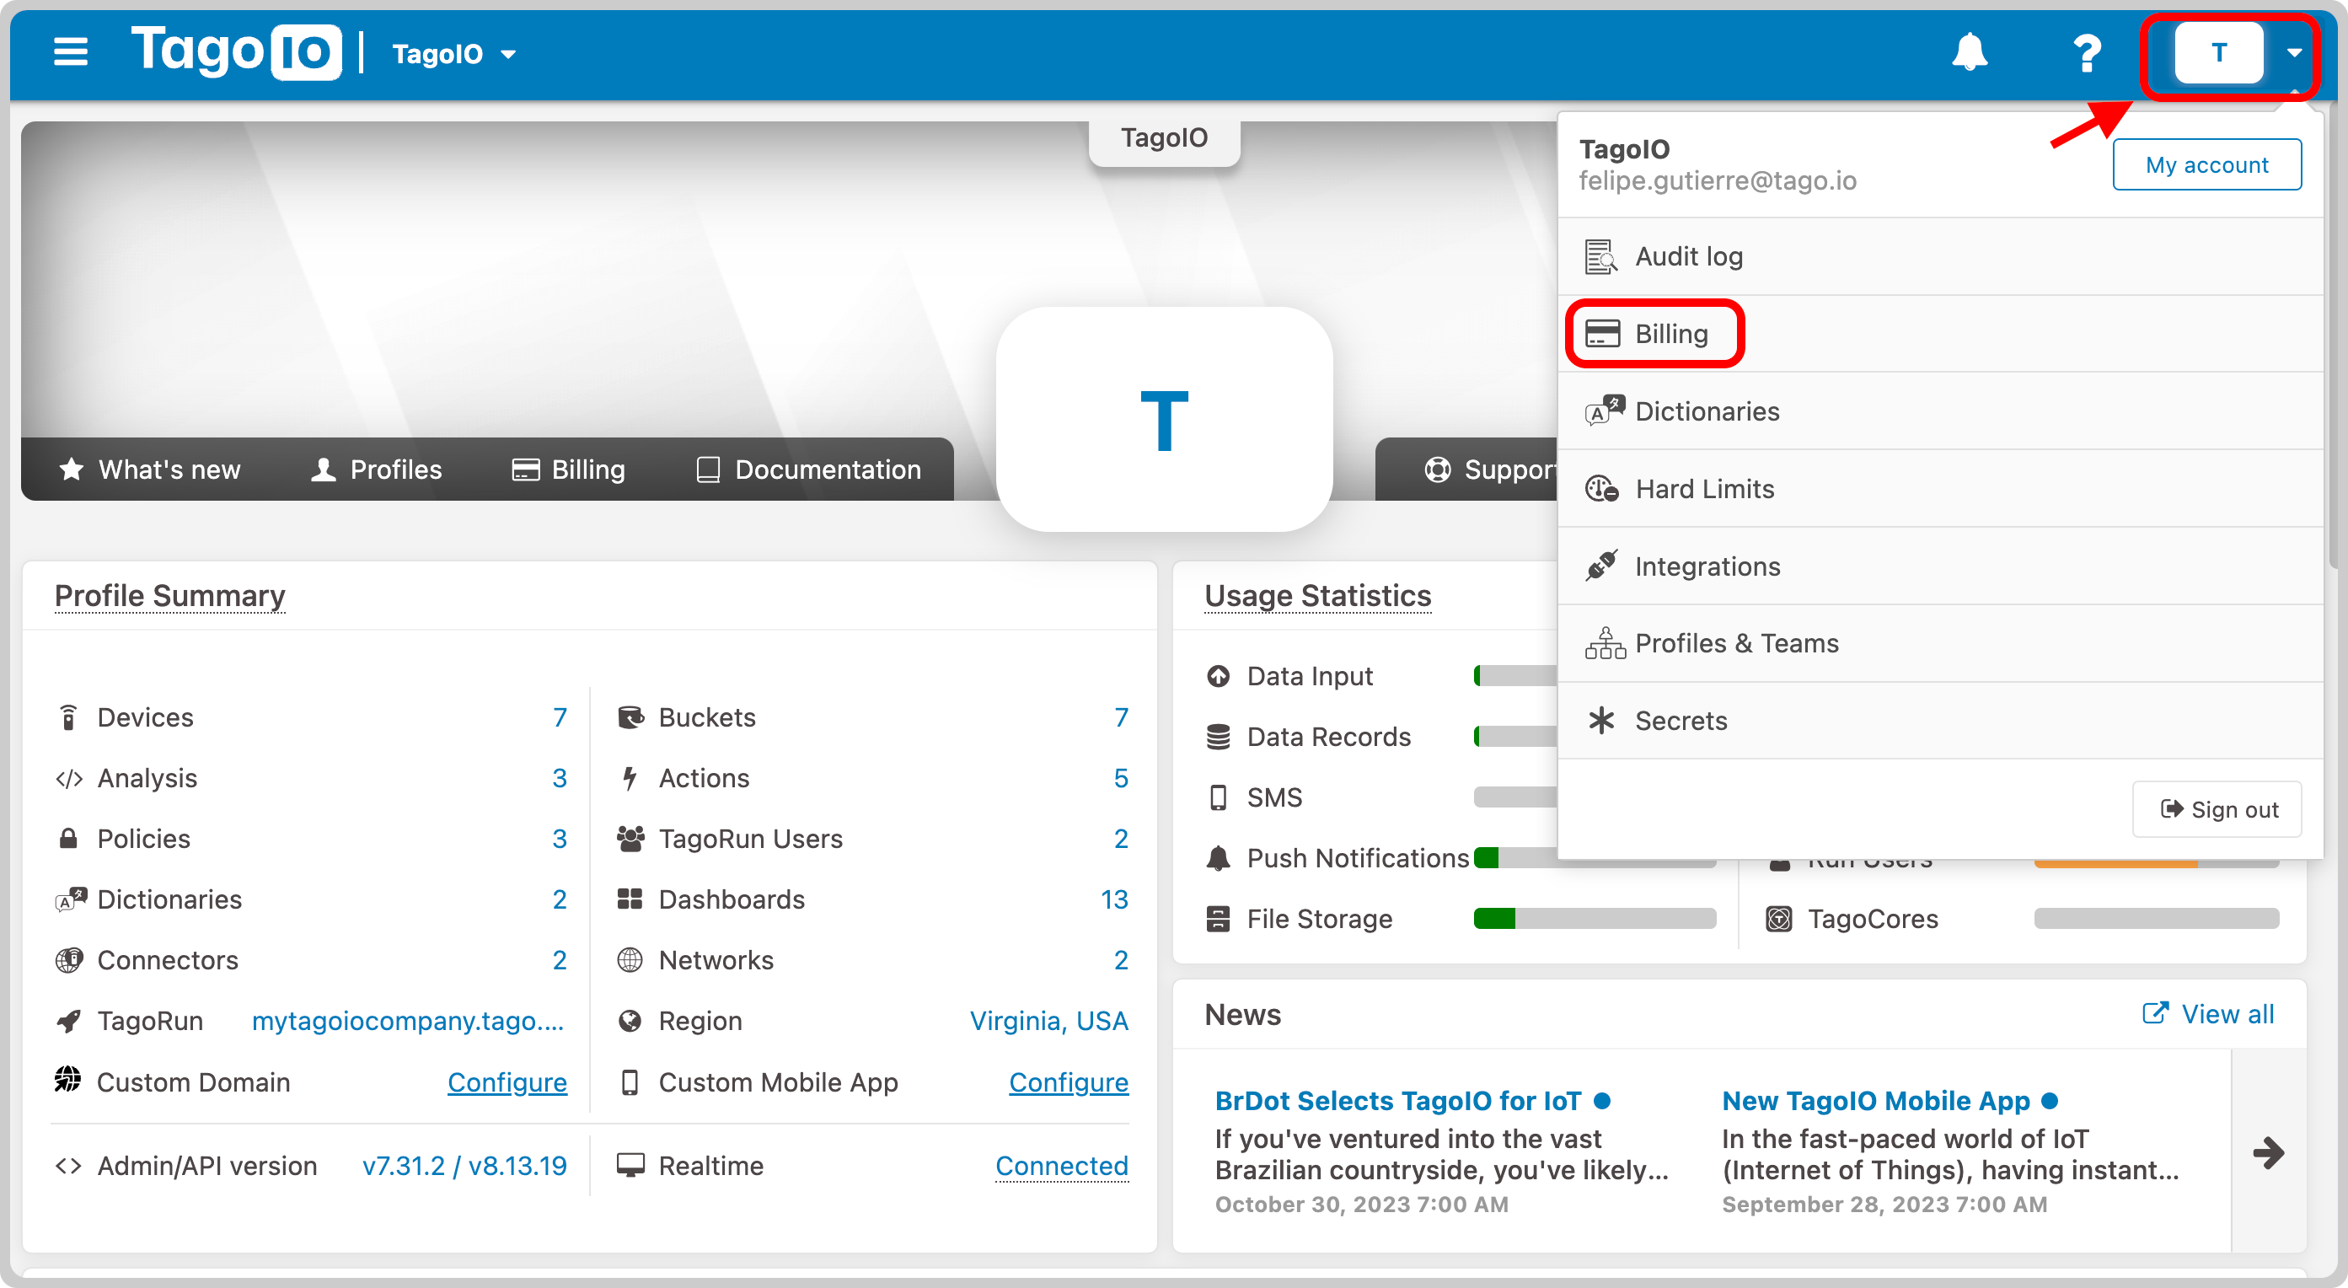Open Billing in the account menu

point(1939,334)
